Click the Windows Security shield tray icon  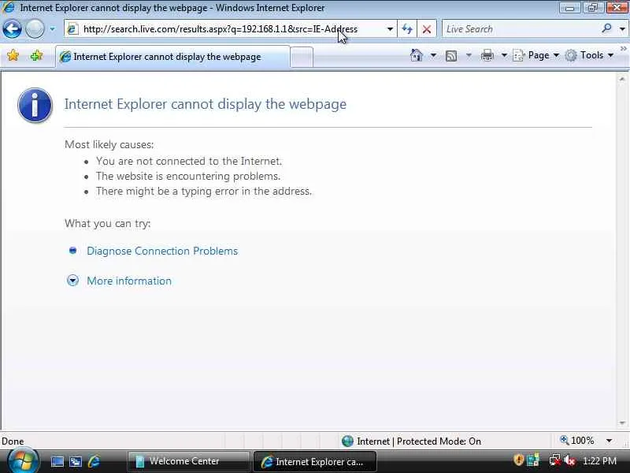pos(518,460)
